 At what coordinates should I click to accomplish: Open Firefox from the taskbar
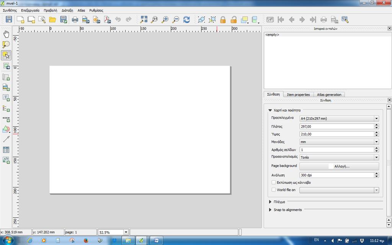tap(86, 240)
